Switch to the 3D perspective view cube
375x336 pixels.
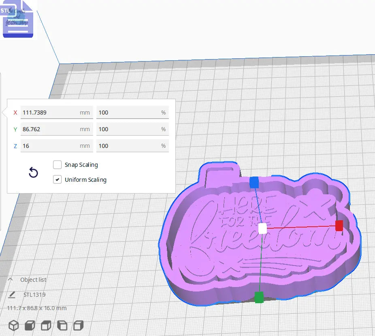[x=14, y=325]
